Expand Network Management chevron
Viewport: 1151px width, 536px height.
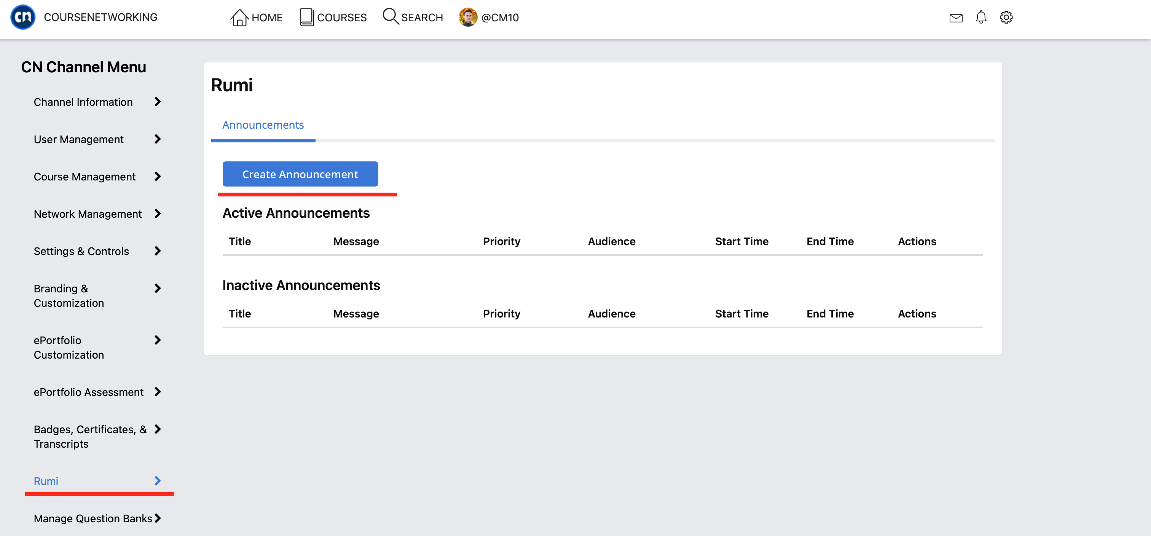pos(157,214)
